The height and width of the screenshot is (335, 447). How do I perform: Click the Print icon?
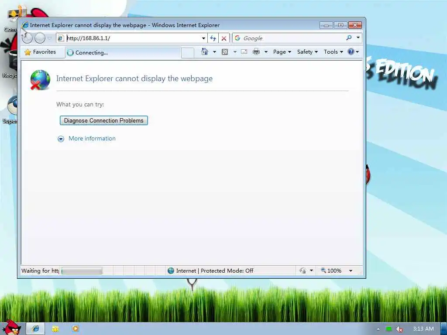256,52
